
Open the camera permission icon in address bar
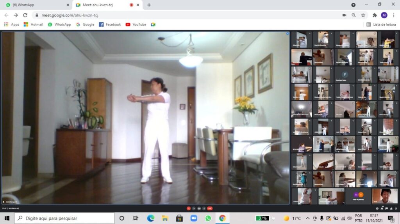point(344,15)
